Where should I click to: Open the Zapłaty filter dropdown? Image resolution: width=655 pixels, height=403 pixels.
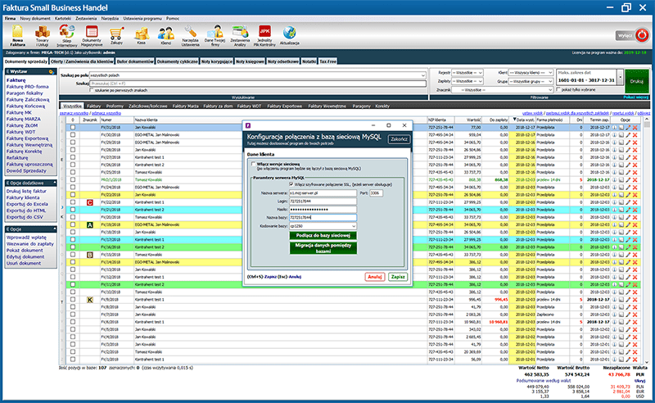point(467,81)
